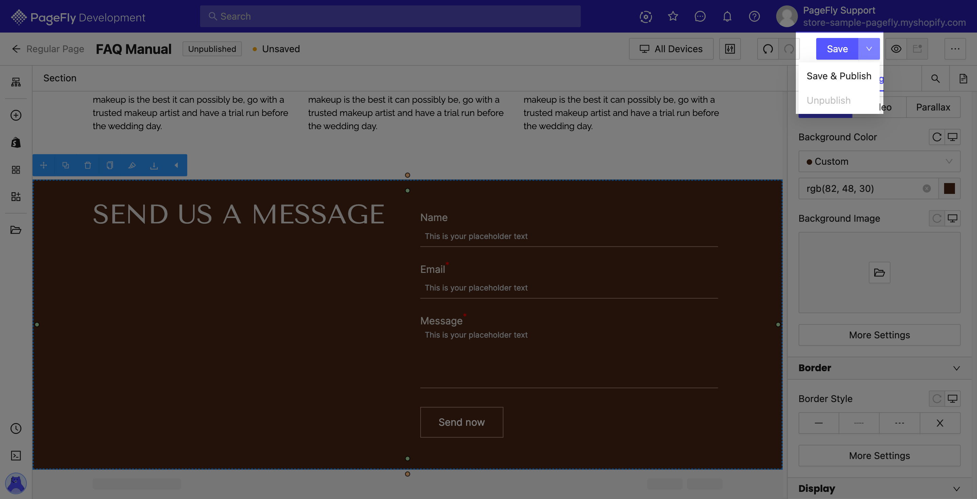Viewport: 977px width, 499px height.
Task: Click the Name placeholder input
Action: click(569, 236)
